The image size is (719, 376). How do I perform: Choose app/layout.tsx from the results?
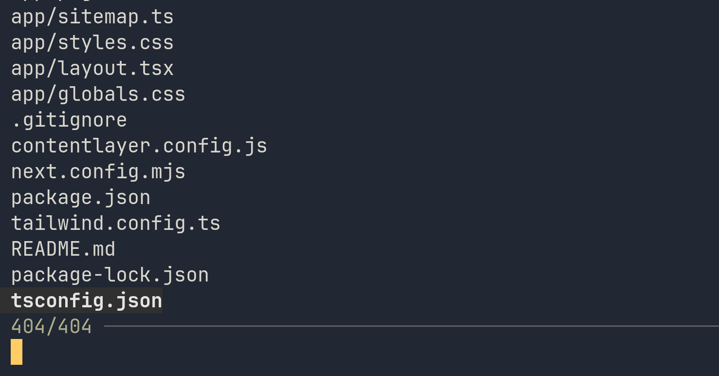[x=92, y=69]
